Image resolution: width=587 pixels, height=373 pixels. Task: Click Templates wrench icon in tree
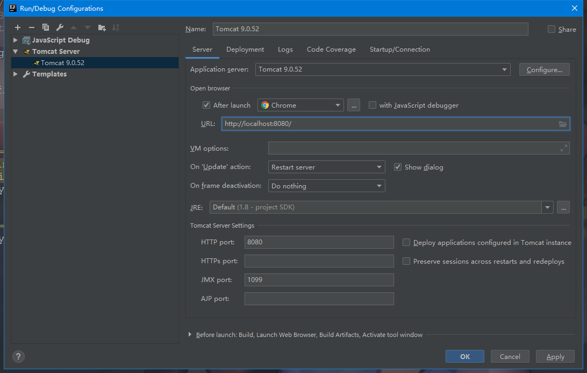pyautogui.click(x=26, y=74)
